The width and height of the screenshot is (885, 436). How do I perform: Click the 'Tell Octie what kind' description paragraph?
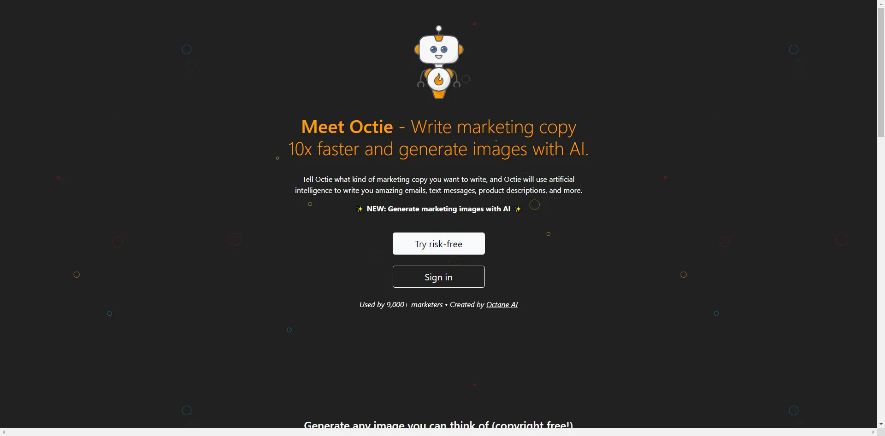coord(438,185)
